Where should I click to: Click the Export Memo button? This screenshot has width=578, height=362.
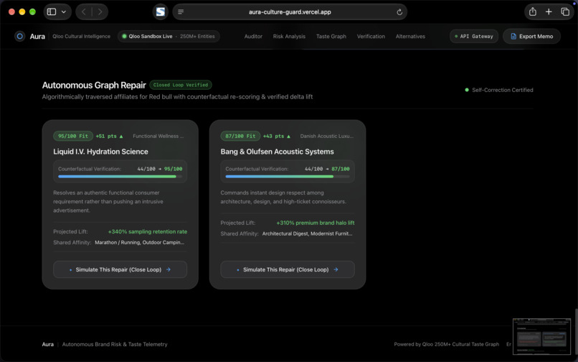[531, 36]
